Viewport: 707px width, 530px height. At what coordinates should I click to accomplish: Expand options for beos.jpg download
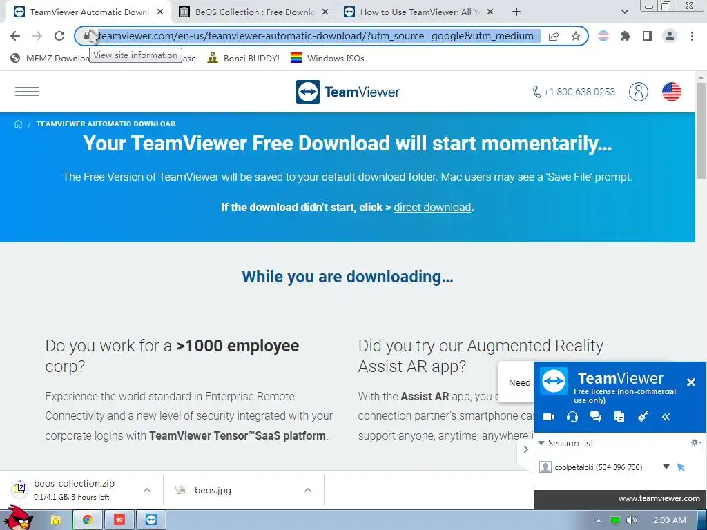tap(308, 490)
